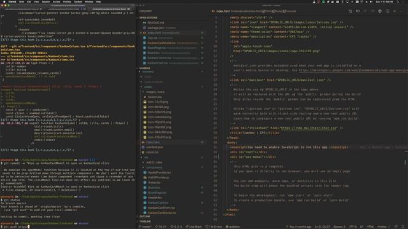Open the notifications bell icon
Screen dimensions: 408x229
click(x=403, y=226)
